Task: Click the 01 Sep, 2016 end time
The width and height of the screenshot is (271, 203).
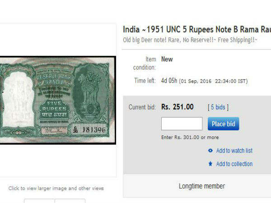Action: click(213, 81)
